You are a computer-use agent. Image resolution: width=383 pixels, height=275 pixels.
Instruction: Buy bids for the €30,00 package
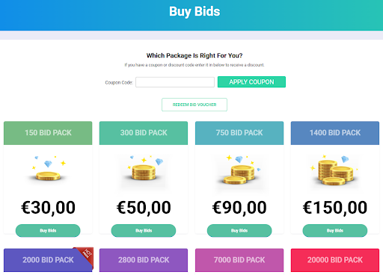48,231
